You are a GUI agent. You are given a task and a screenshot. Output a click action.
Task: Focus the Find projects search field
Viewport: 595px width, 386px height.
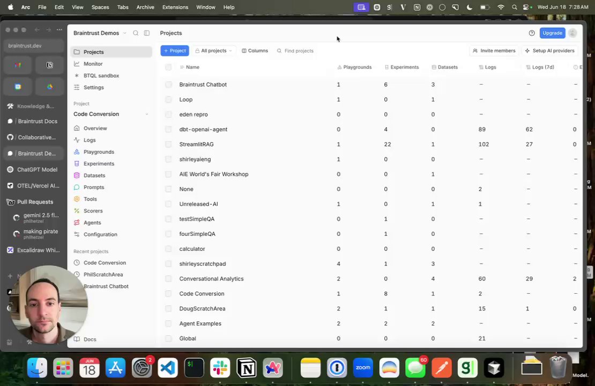click(298, 50)
